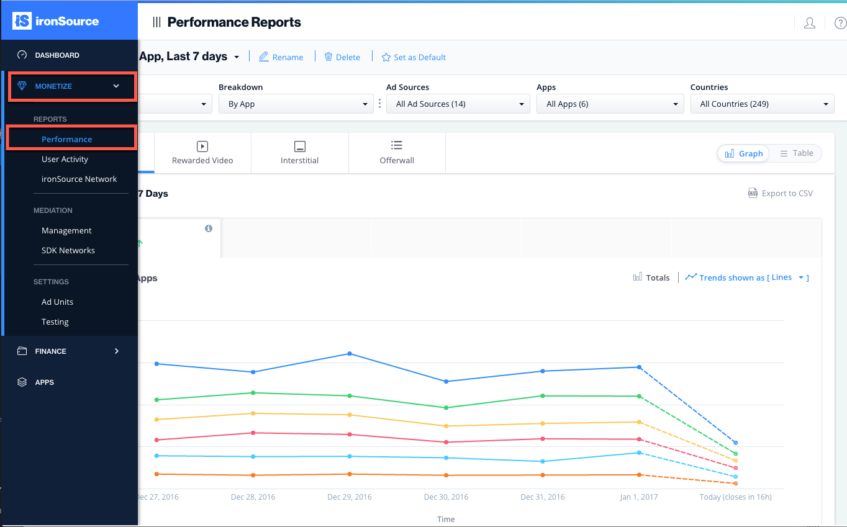Expand the Breakdown By App dropdown
This screenshot has width=847, height=527.
click(x=296, y=104)
